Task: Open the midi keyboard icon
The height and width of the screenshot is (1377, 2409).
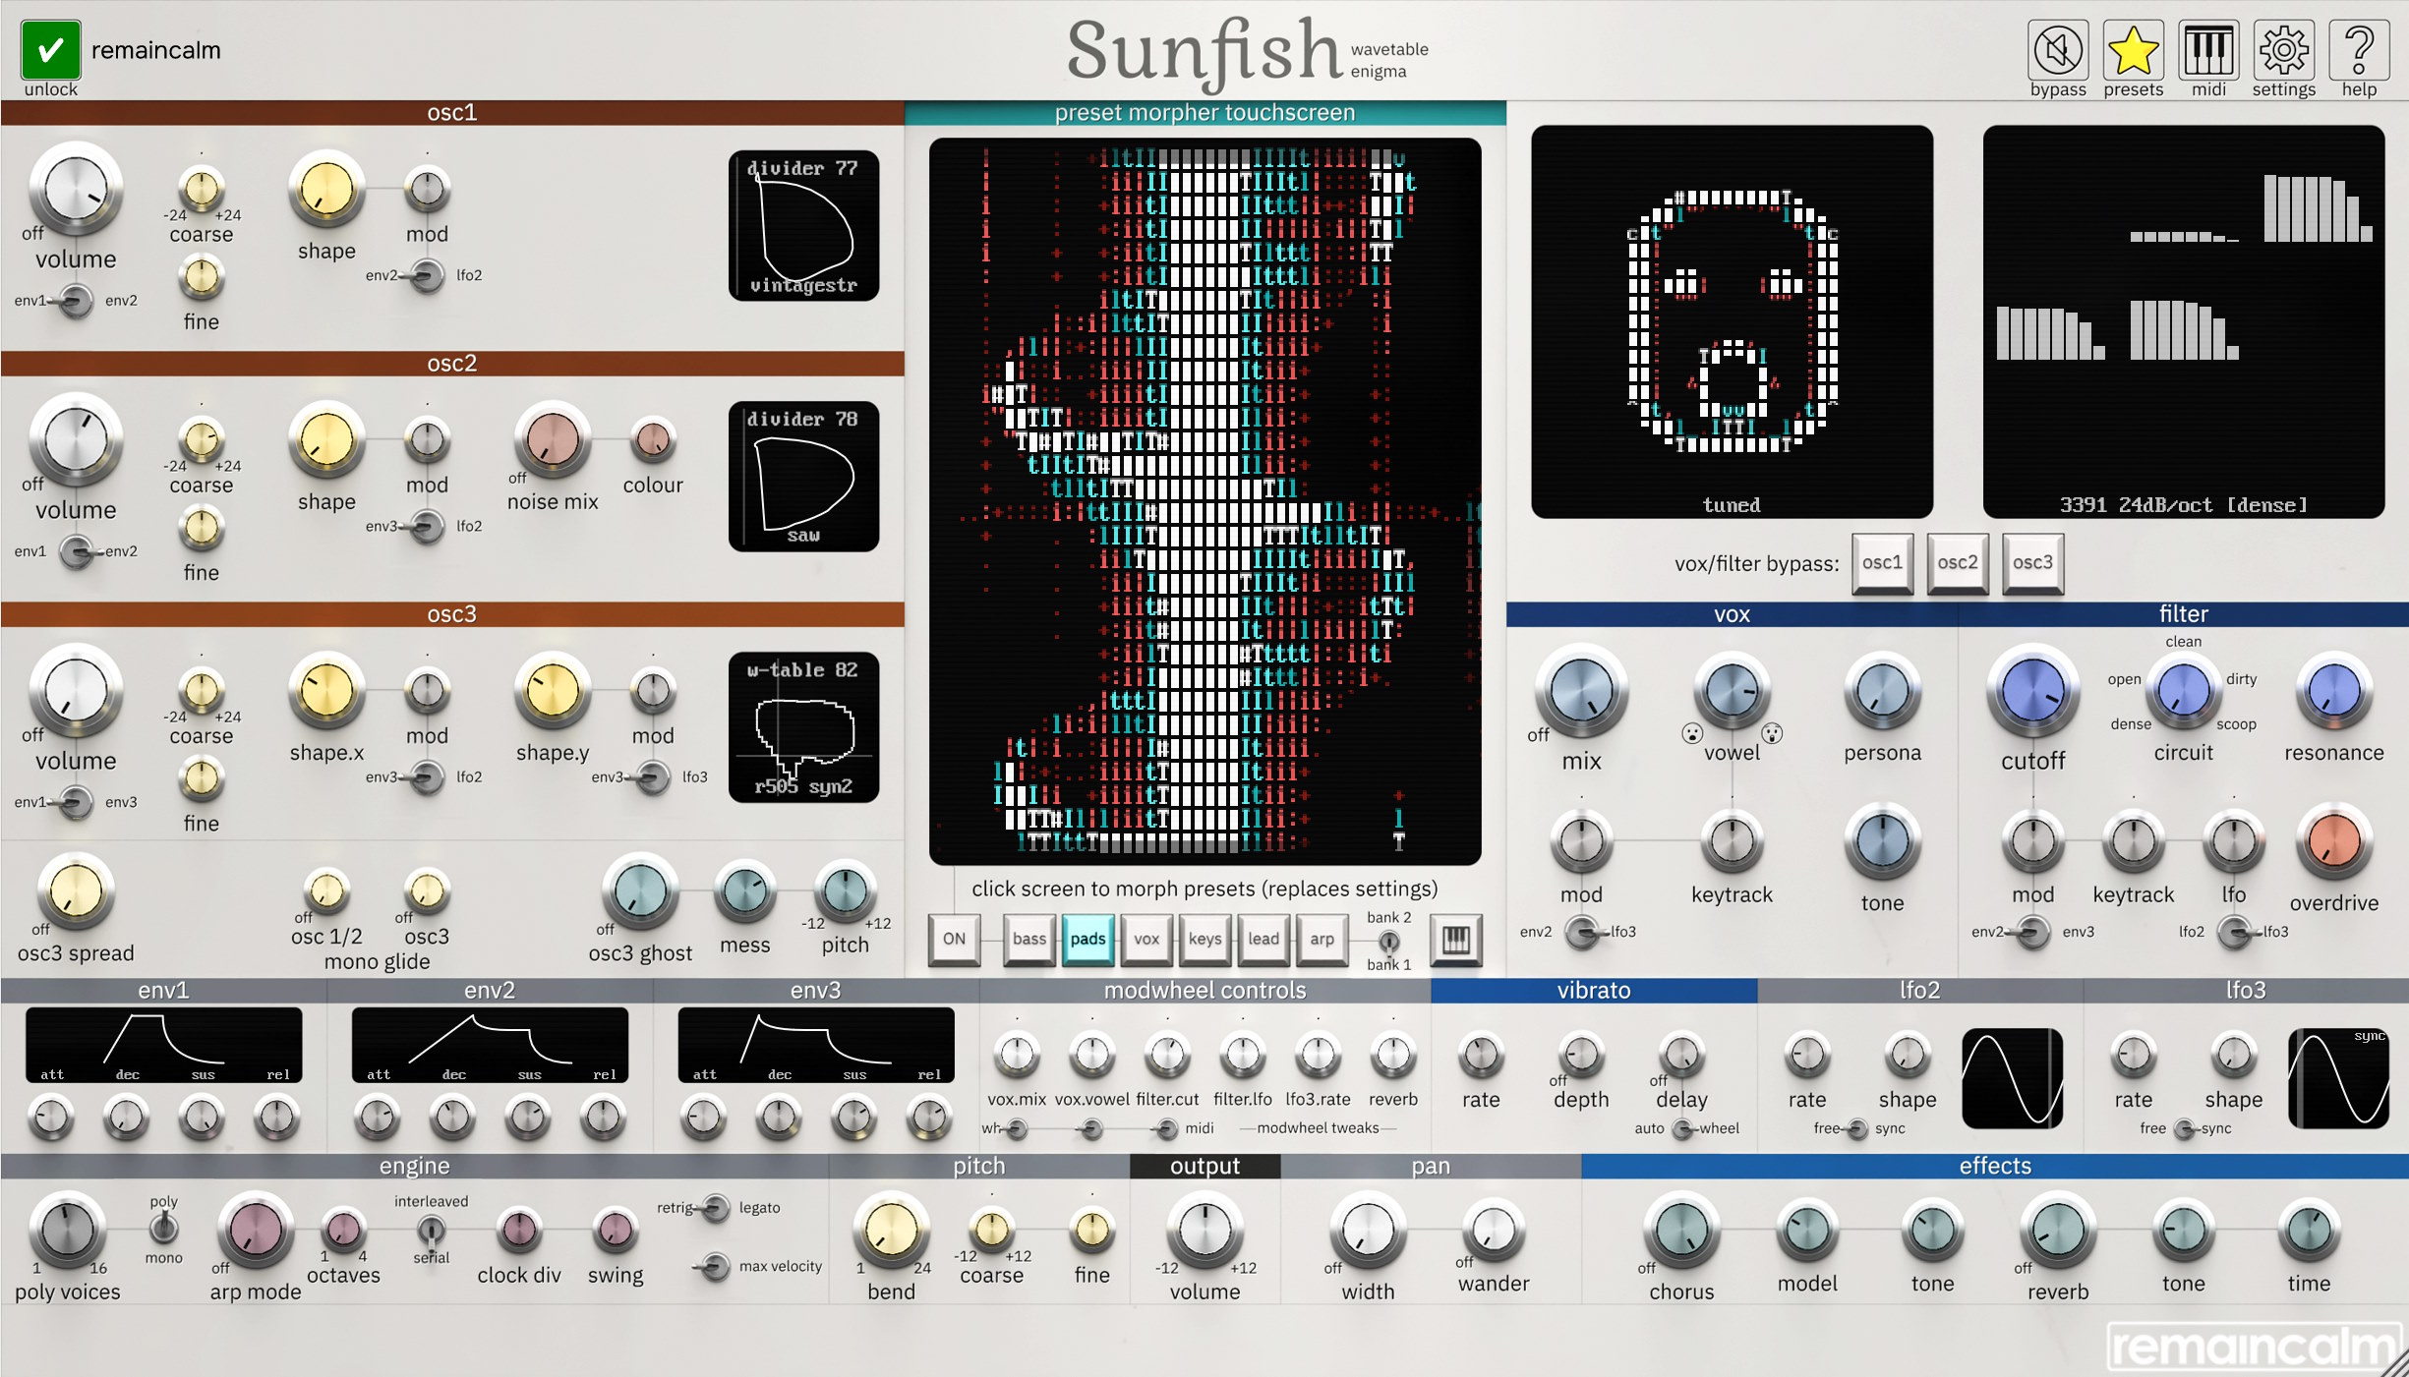Action: coord(2208,49)
